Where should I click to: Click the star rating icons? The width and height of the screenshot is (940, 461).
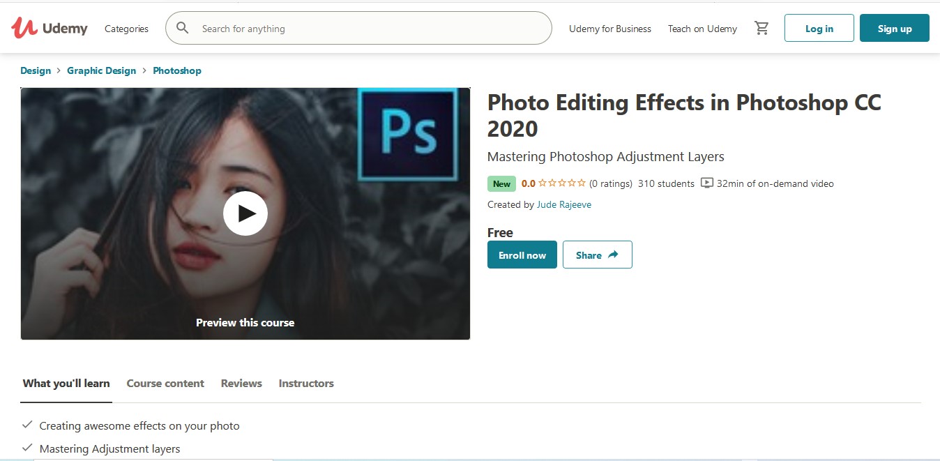[562, 183]
